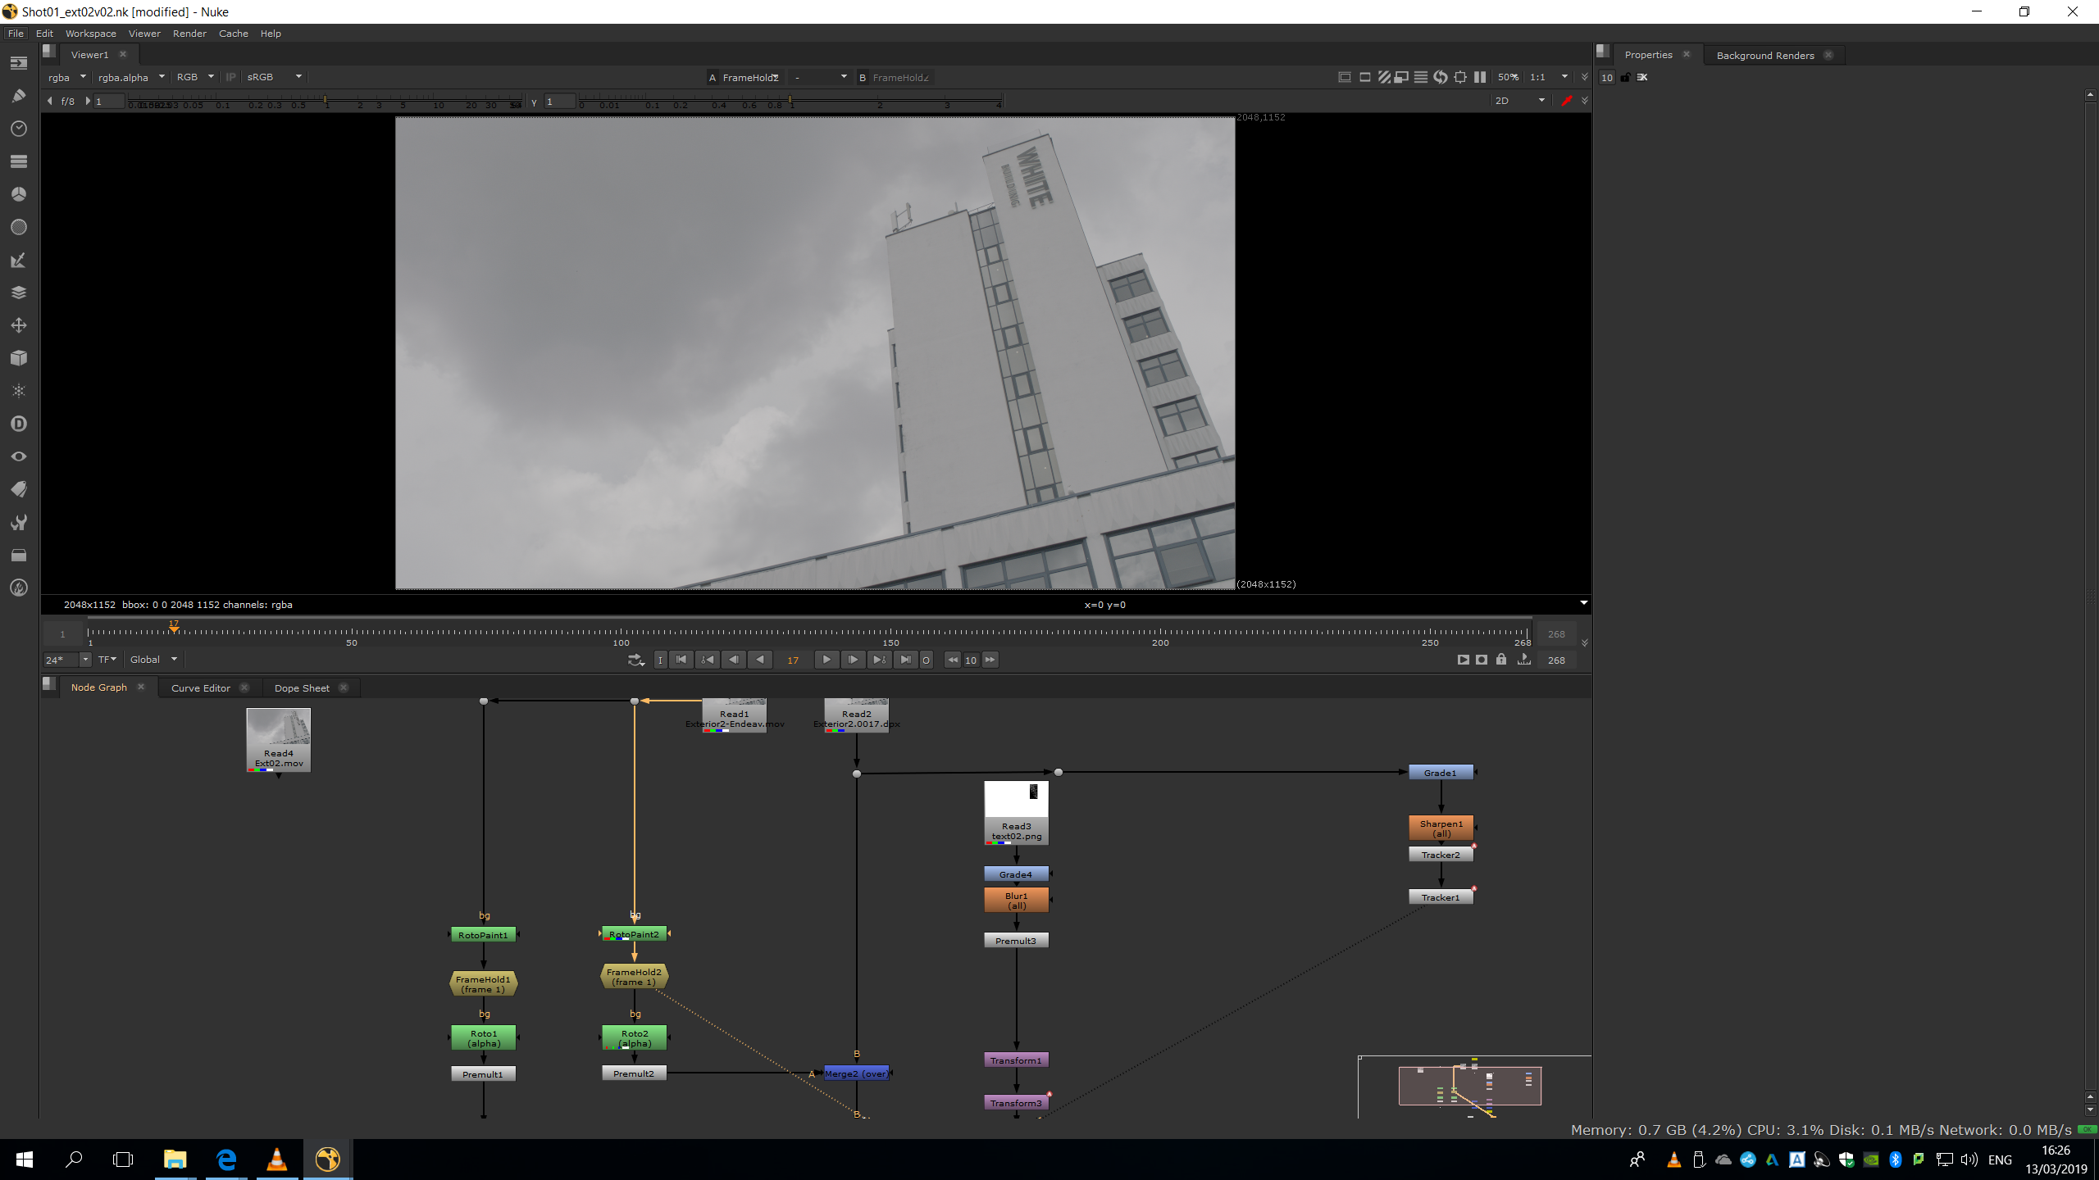Play forward in the timeline
Viewport: 2099px width, 1180px height.
[826, 660]
